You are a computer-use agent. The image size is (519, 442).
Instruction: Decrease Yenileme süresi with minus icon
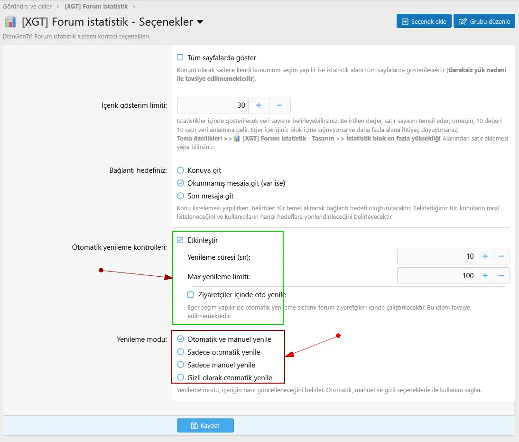[x=501, y=256]
